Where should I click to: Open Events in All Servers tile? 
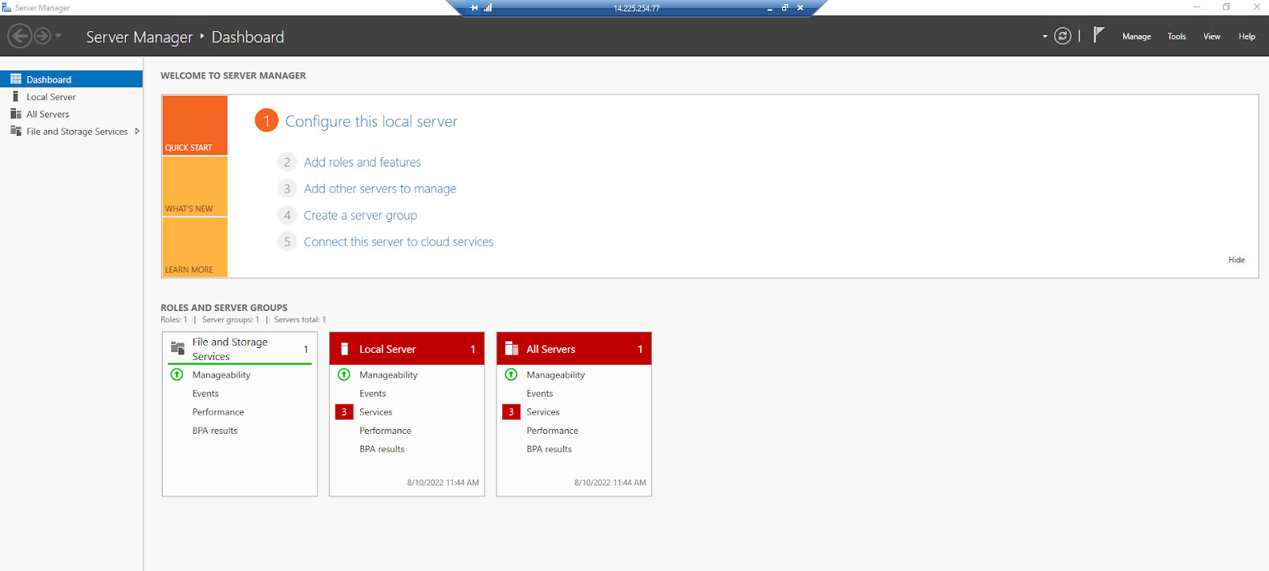pos(540,393)
